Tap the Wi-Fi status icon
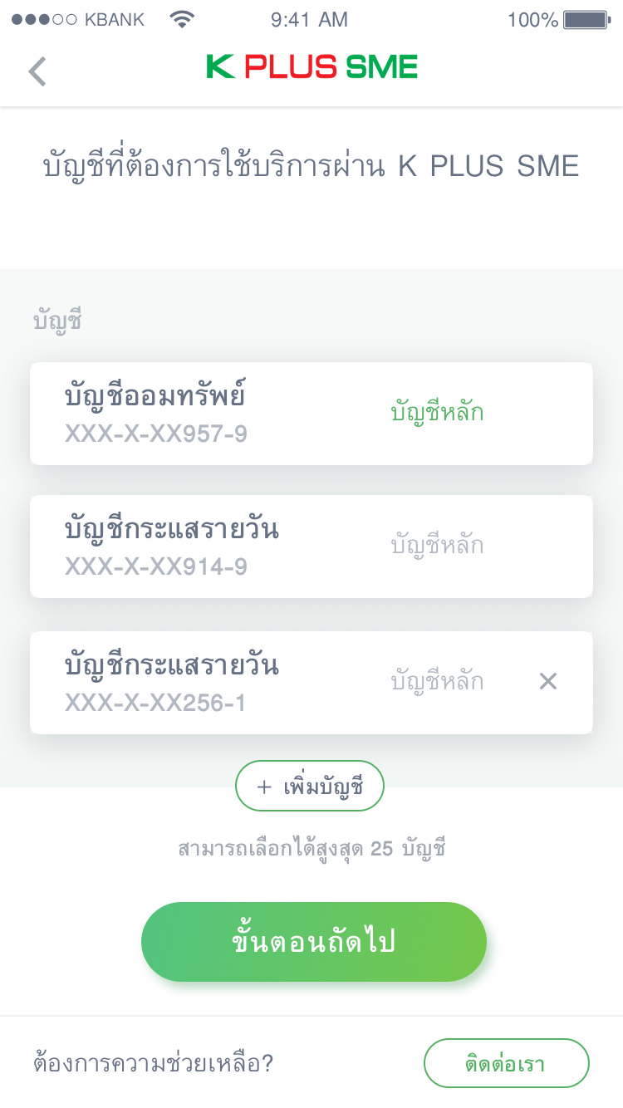 coord(181,20)
